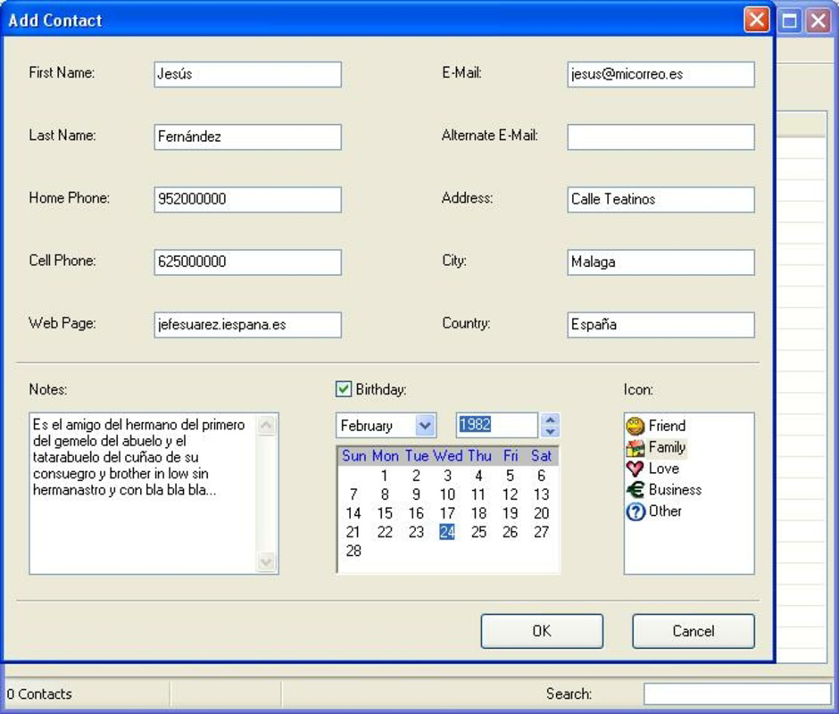This screenshot has height=714, width=839.
Task: Close the main window behind the dialog
Action: pyautogui.click(x=818, y=21)
